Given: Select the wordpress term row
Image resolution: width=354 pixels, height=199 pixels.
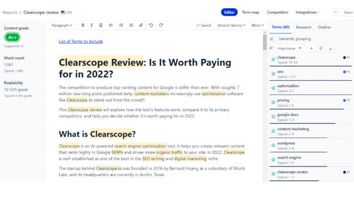Looking at the screenshot, I should point(310,146).
